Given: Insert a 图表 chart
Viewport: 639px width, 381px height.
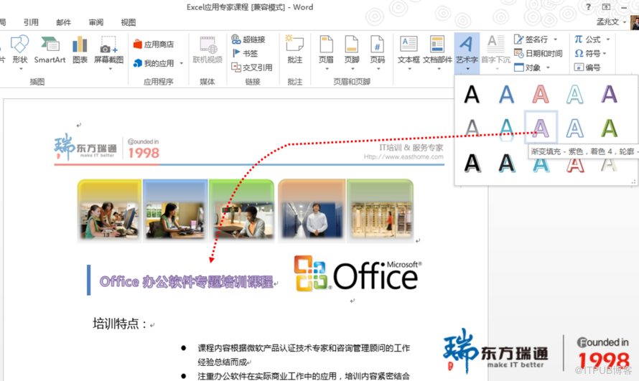Looking at the screenshot, I should pyautogui.click(x=80, y=51).
